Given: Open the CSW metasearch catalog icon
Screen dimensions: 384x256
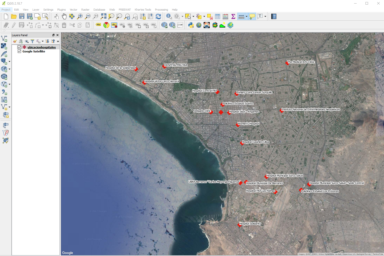Looking at the screenshot, I should click(x=180, y=25).
